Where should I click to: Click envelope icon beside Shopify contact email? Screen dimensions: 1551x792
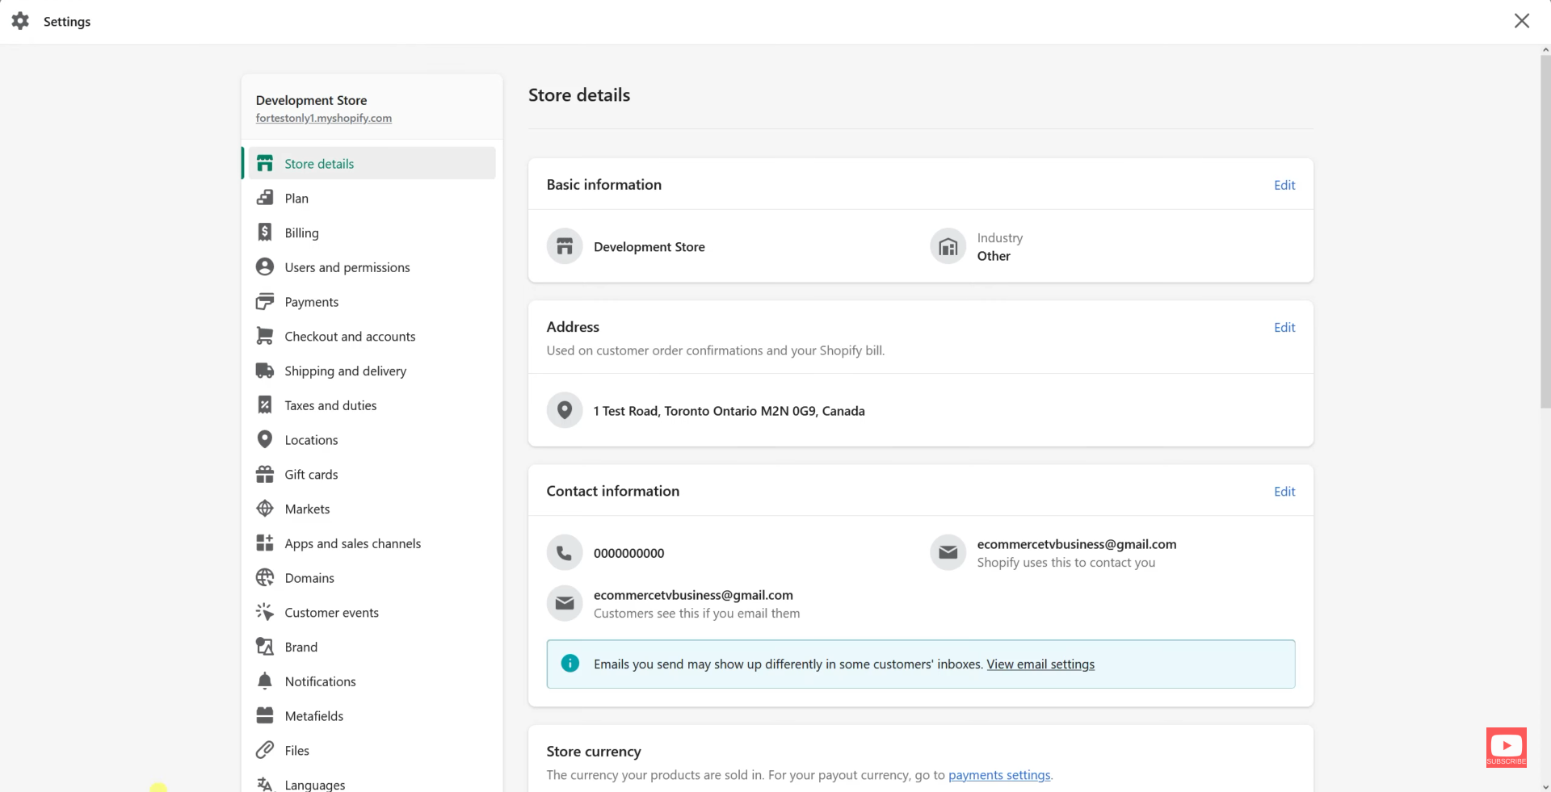click(x=948, y=553)
